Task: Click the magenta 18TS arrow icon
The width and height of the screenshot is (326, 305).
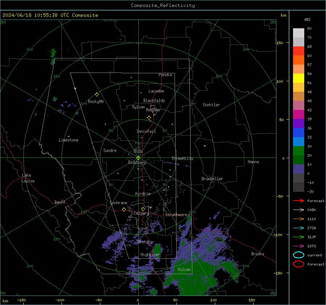Action: [298, 246]
